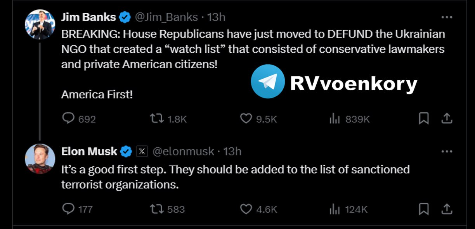Repost Elon Musk's tweet with 583 reposts
Screen dimensions: 475x229
(x=156, y=209)
